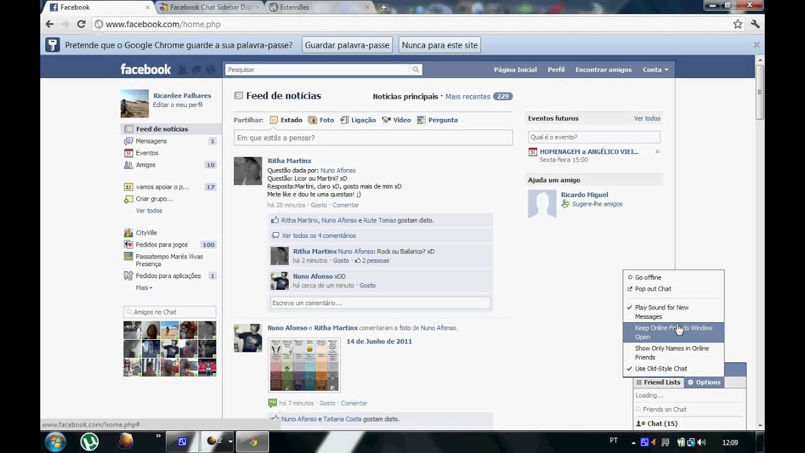Viewport: 805px width, 453px height.
Task: Switch to the Facebook Chat Sidebar tab
Action: 209,8
